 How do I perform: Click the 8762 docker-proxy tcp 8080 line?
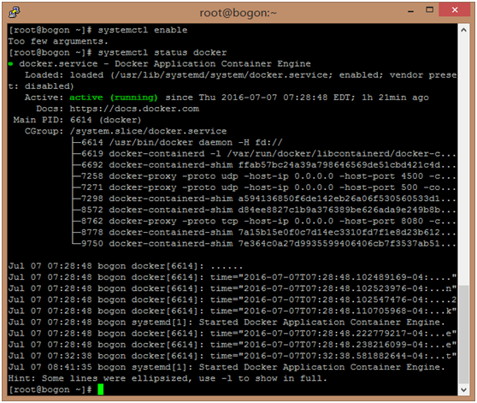[x=268, y=222]
